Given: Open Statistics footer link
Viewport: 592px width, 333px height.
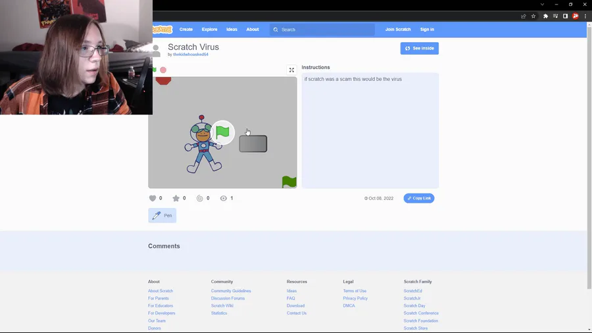Looking at the screenshot, I should click(x=219, y=313).
